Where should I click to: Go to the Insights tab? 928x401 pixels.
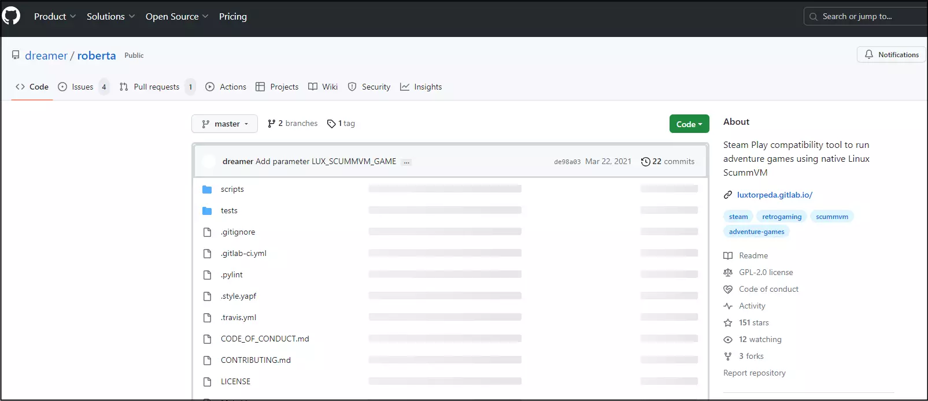tap(427, 87)
